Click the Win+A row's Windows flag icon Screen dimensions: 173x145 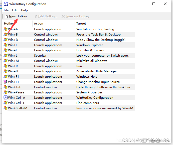(6, 29)
